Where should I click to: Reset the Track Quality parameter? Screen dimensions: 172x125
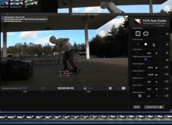[167, 53]
